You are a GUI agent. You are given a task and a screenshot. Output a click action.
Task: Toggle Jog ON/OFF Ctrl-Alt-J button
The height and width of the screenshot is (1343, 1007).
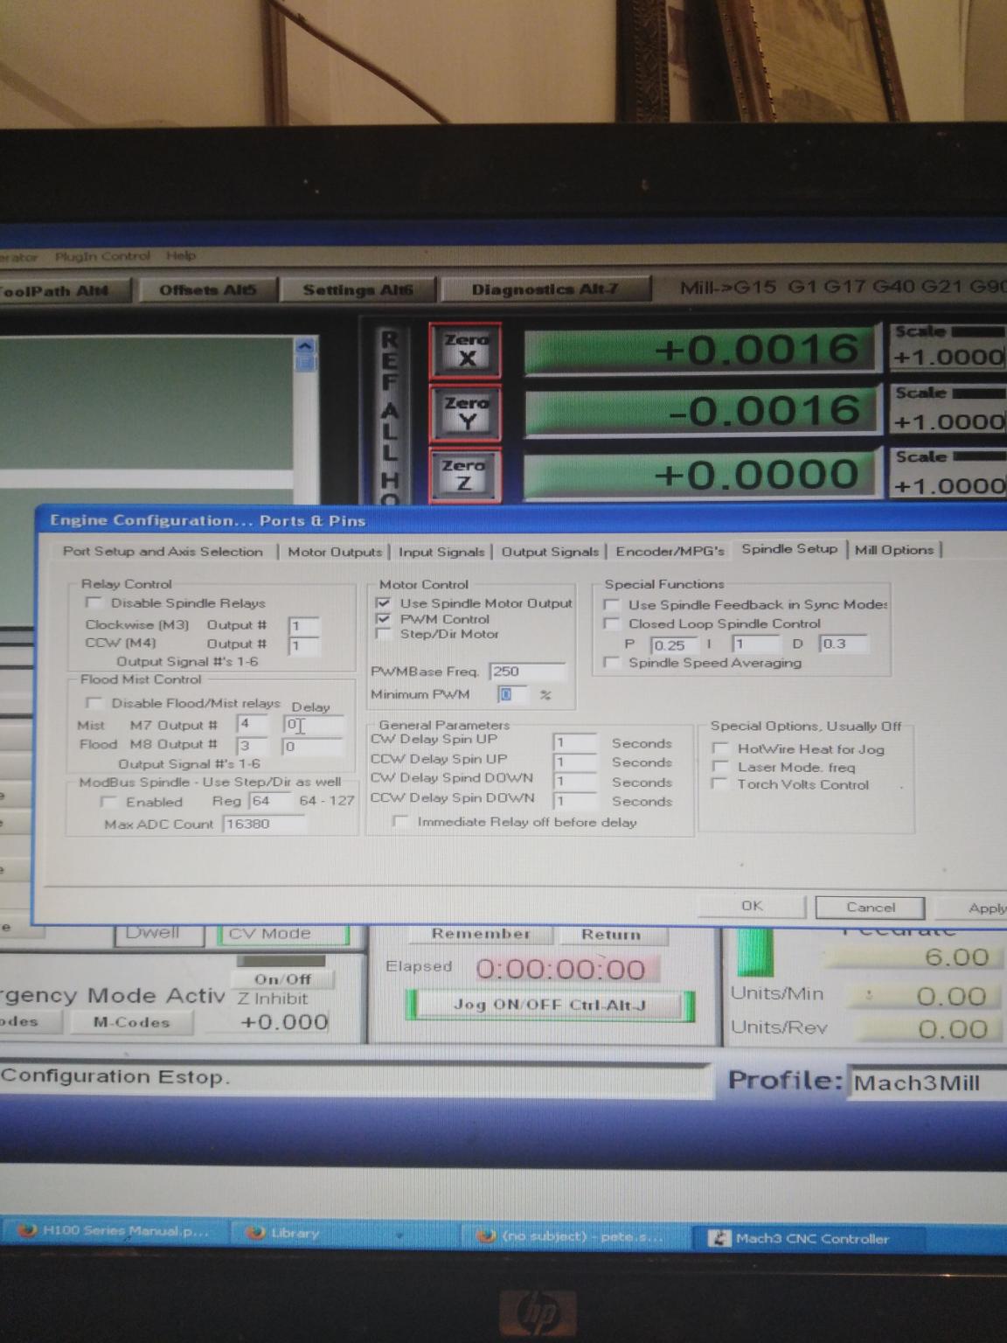coord(549,1005)
